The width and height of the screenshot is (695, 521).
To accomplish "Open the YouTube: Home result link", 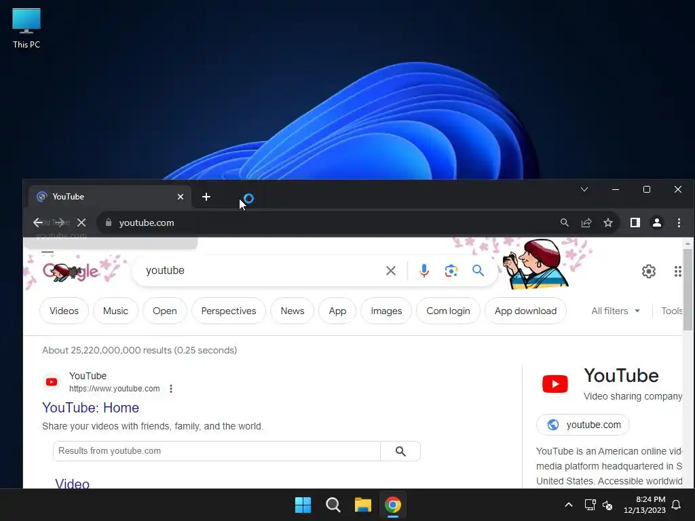I will pyautogui.click(x=90, y=408).
